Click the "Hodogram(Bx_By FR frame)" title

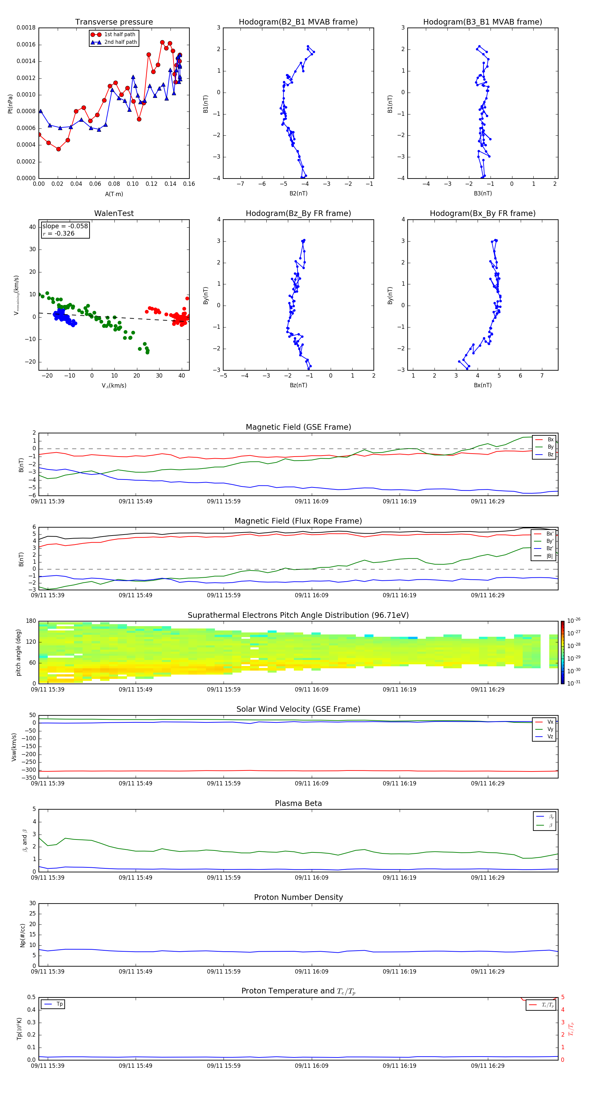pos(483,213)
